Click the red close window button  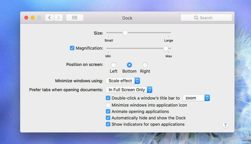pos(26,18)
